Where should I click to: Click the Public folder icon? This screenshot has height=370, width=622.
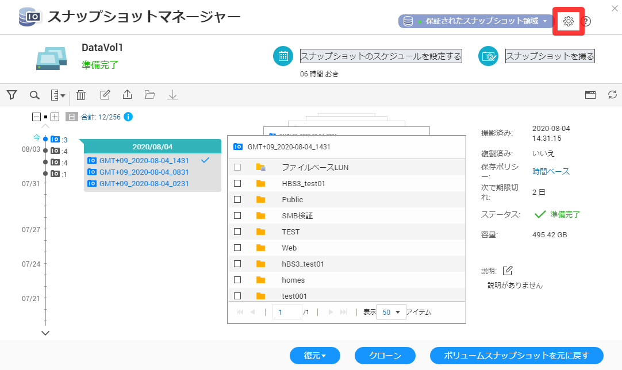[x=260, y=199]
